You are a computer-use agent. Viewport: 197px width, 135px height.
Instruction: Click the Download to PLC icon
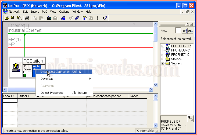(x=49, y=18)
